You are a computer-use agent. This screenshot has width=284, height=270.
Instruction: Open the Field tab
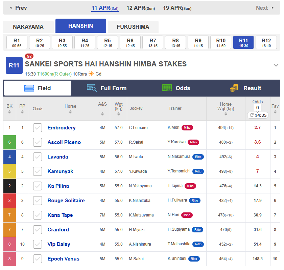pos(38,88)
